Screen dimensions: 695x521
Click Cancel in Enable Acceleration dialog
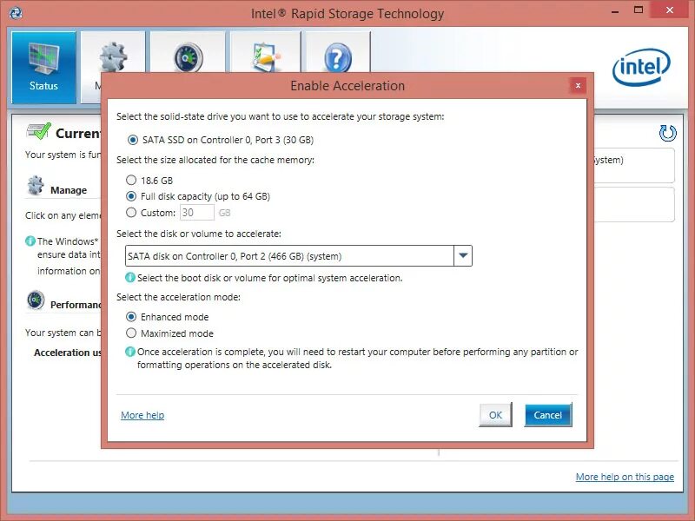click(x=548, y=415)
